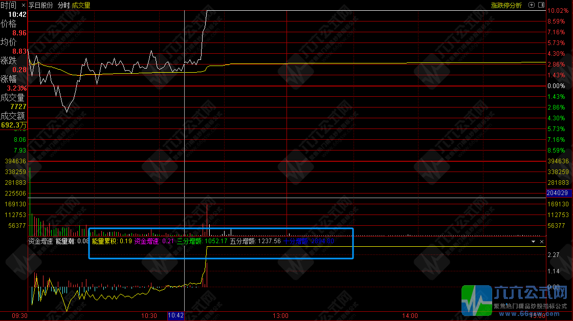Click the up-arrow icon beside 涨跌停分析
The height and width of the screenshot is (321, 573).
pos(532,5)
